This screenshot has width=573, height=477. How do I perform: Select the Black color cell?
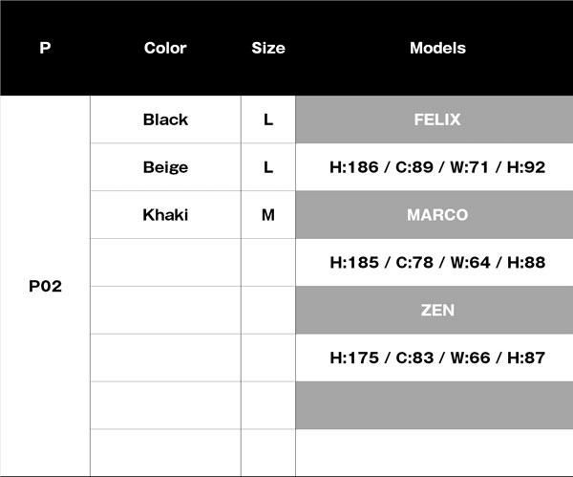[165, 119]
